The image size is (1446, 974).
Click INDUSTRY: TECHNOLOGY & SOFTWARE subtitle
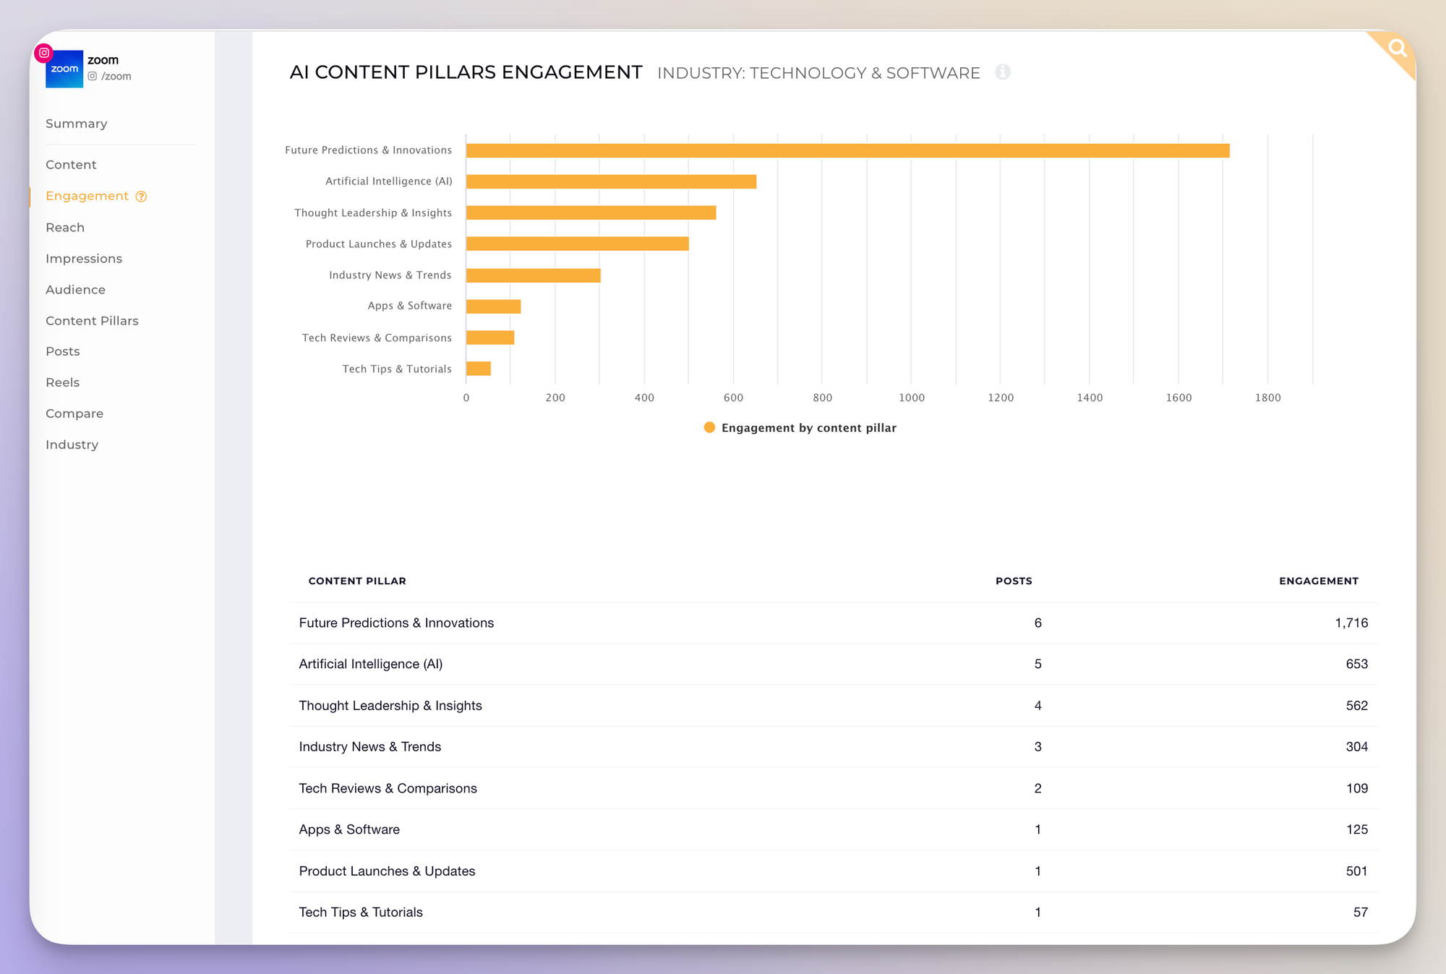pyautogui.click(x=818, y=73)
